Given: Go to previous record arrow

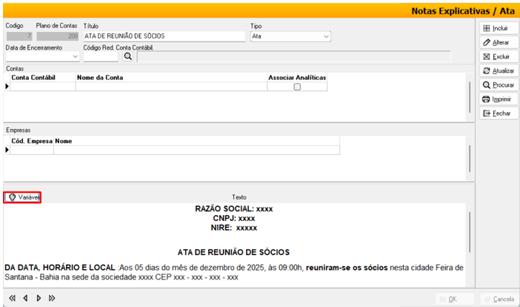Looking at the screenshot, I should tap(24, 298).
